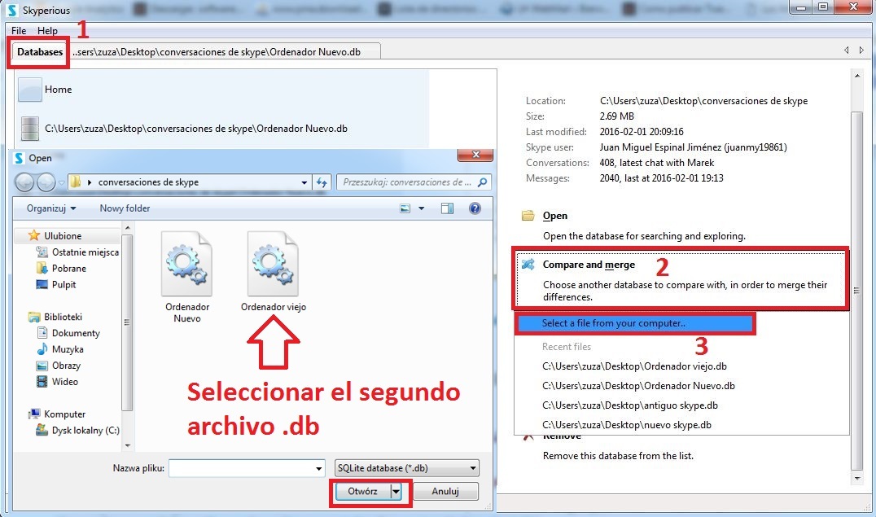876x517 pixels.
Task: Select the Home entry icon
Action: click(x=29, y=90)
